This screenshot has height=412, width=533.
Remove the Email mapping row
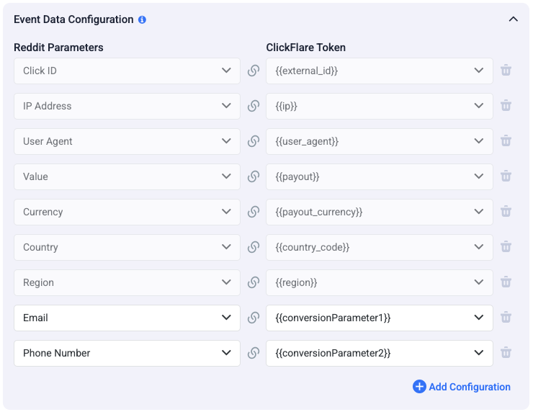coord(506,318)
